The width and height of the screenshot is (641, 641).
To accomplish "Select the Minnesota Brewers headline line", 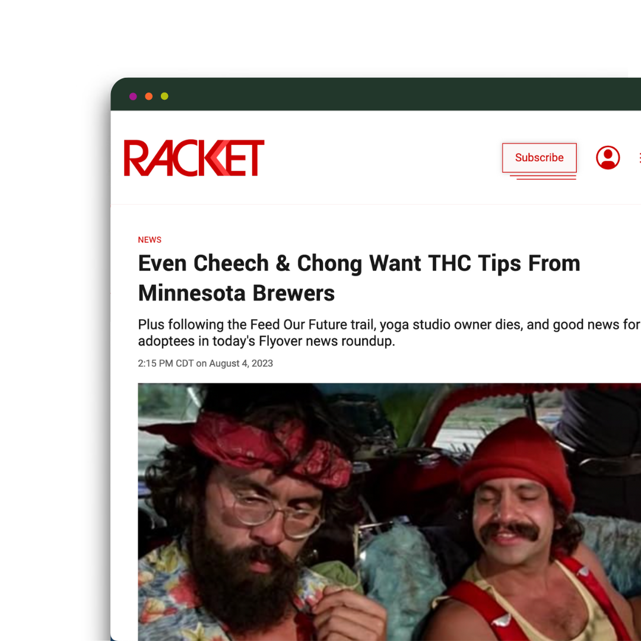I will point(236,293).
